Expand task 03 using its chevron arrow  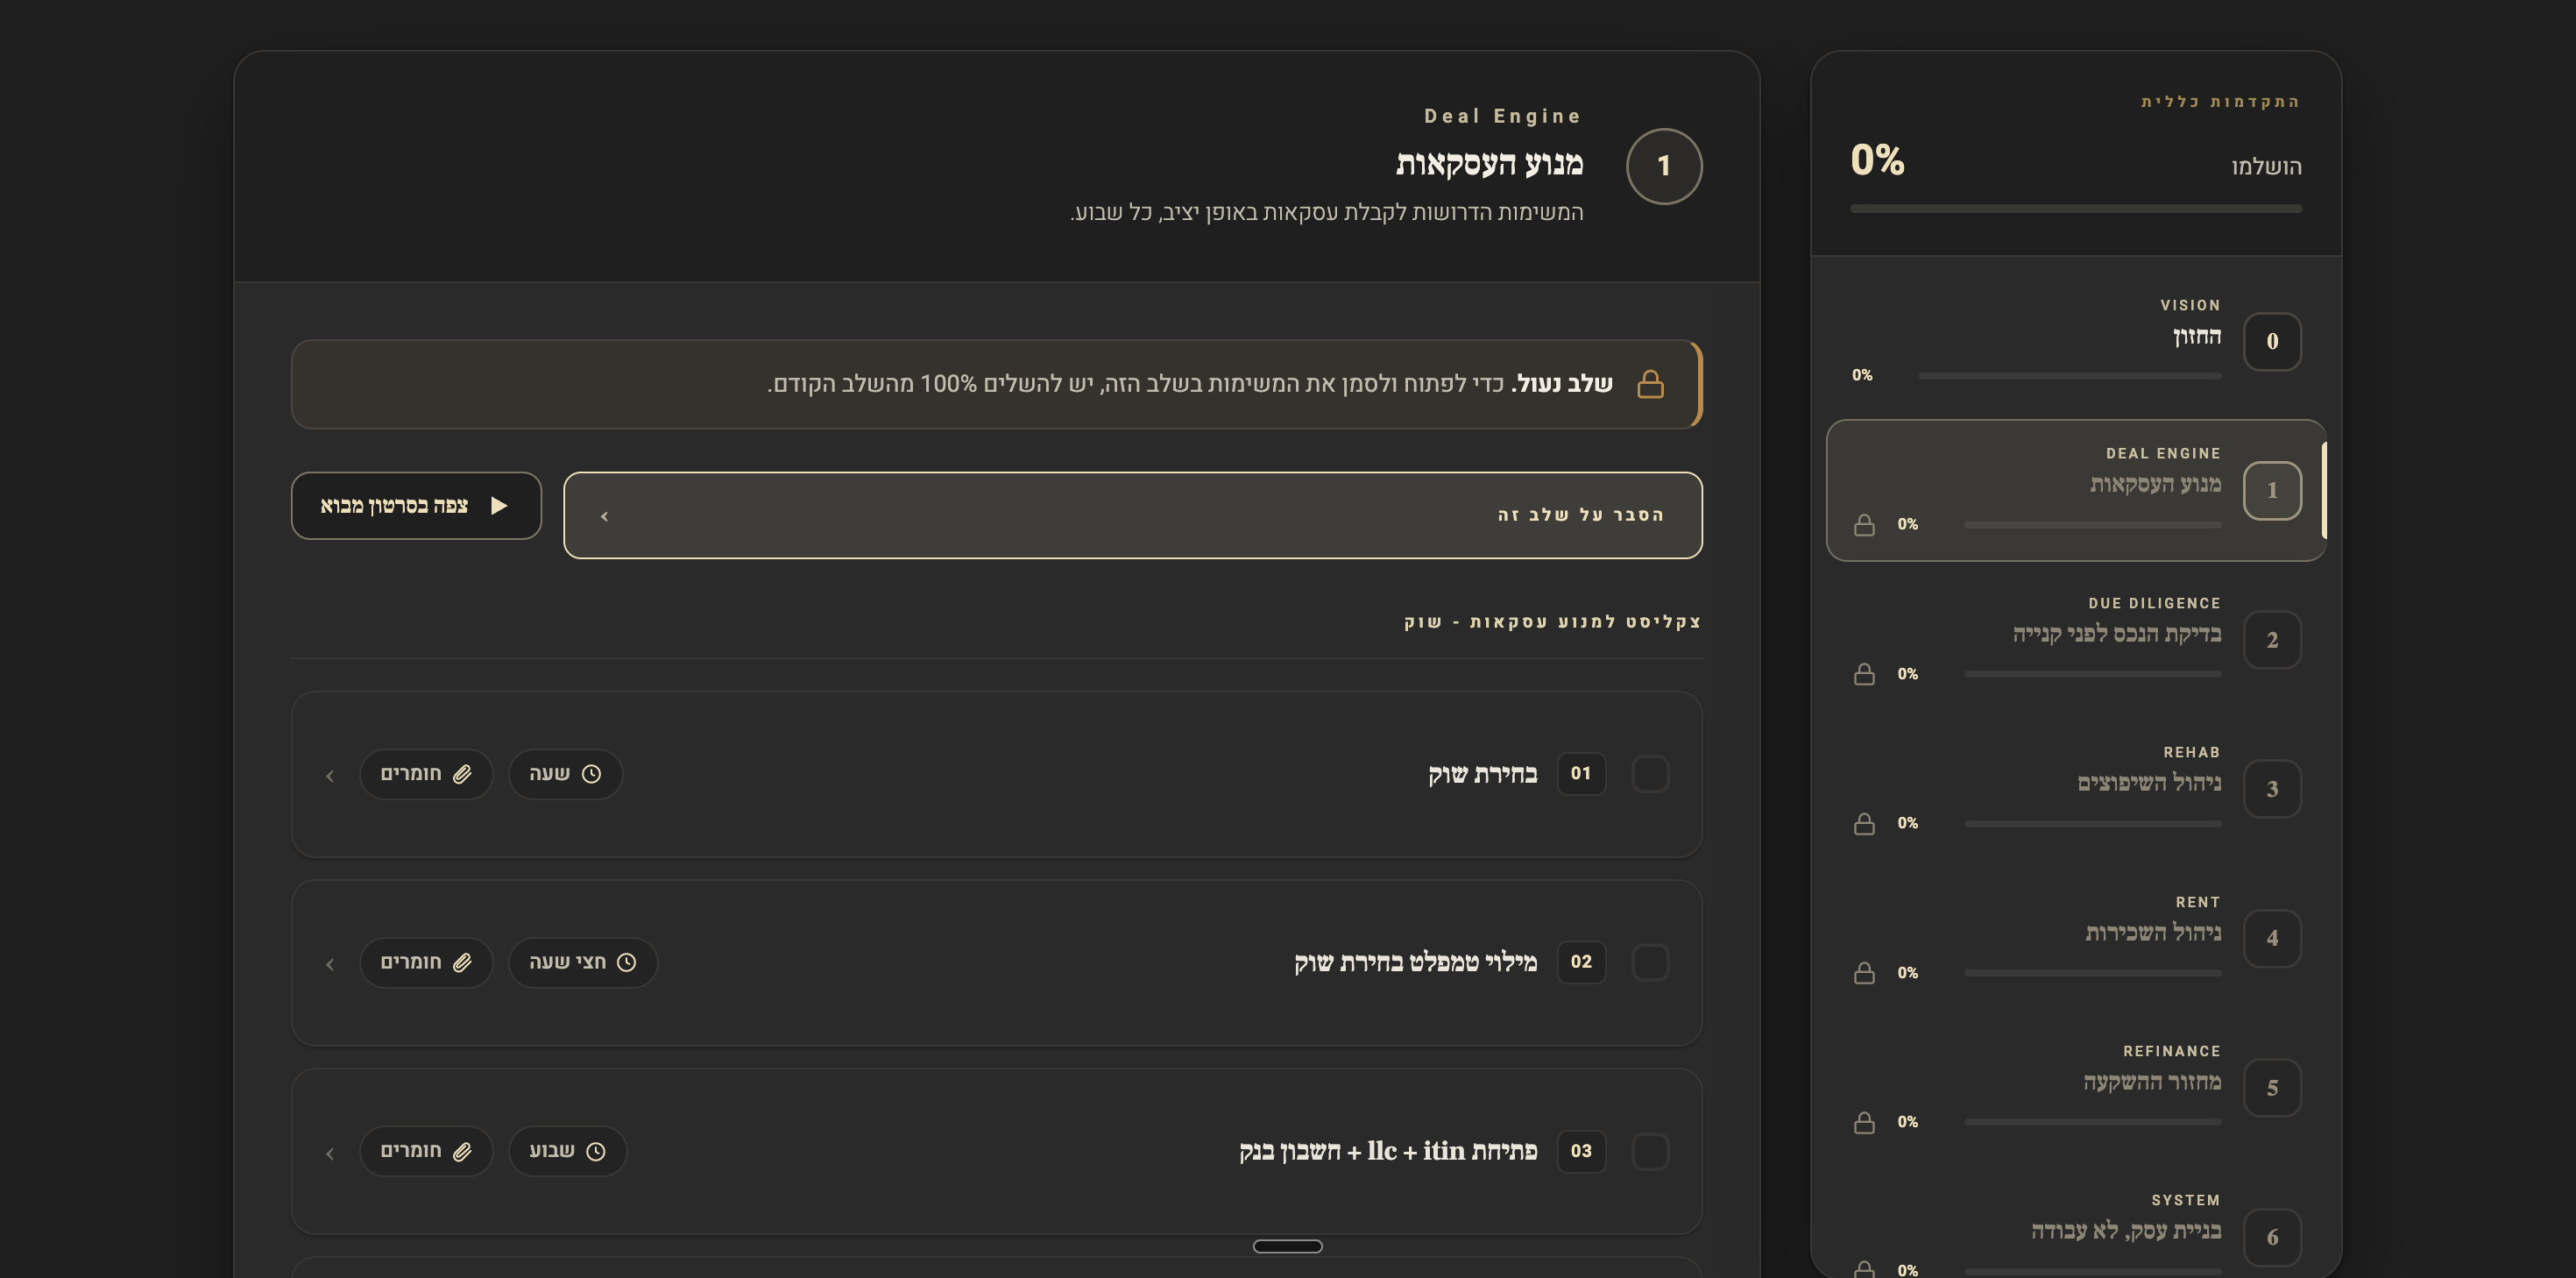[x=330, y=1153]
